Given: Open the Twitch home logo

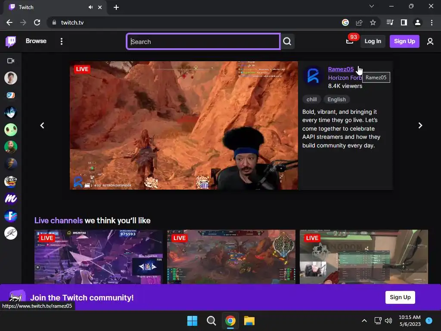Looking at the screenshot, I should [x=11, y=42].
